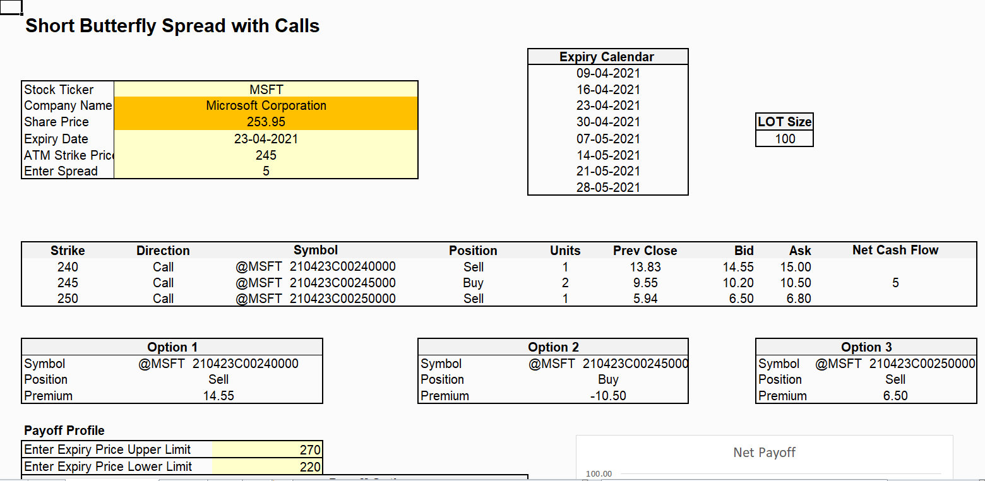Select the Net Cash Flow value 5
Image resolution: width=985 pixels, height=481 pixels.
pos(895,283)
